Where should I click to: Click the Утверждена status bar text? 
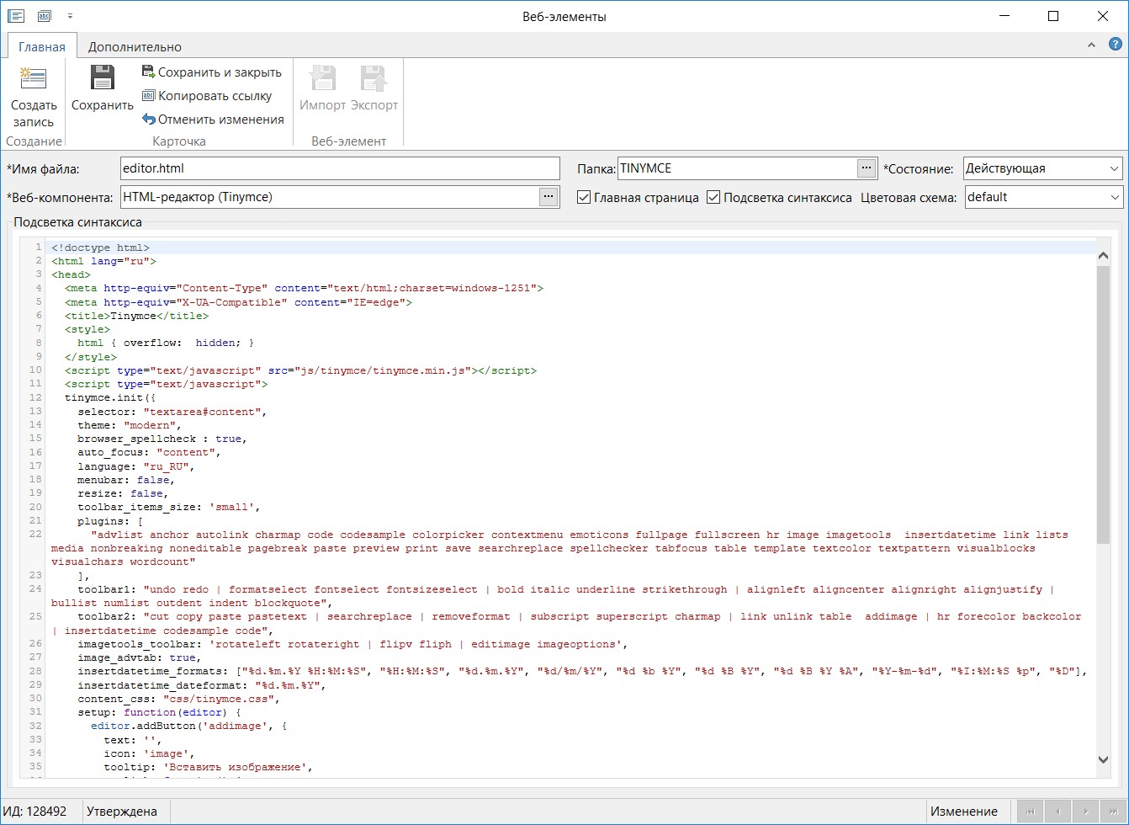pyautogui.click(x=122, y=812)
